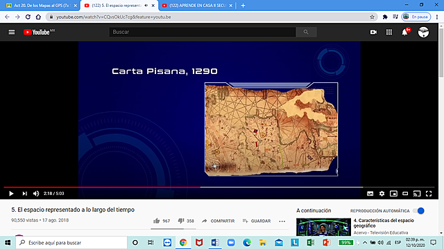Viewport: 444px width, 249px height.
Task: Open a new browser tab
Action: pyautogui.click(x=243, y=6)
